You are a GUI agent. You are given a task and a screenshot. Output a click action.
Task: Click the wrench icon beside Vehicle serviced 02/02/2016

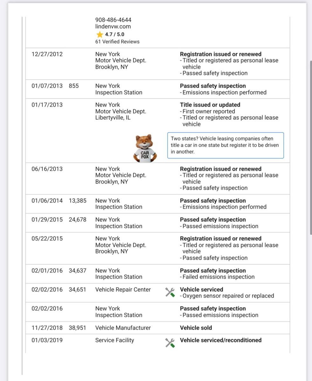pos(170,292)
